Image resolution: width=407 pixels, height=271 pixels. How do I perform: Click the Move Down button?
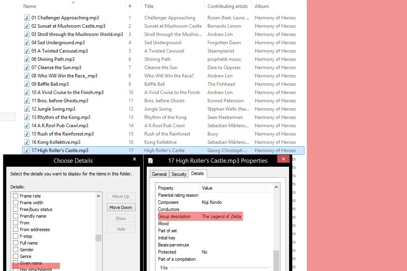(121, 207)
